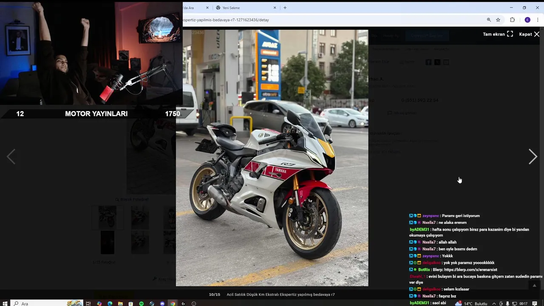Switch gallery to Tam ekran fullscreen

point(498,34)
